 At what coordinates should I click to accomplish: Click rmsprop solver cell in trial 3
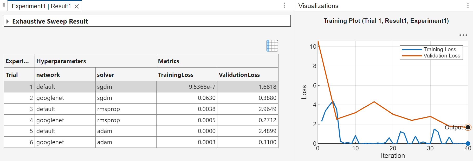(126, 109)
